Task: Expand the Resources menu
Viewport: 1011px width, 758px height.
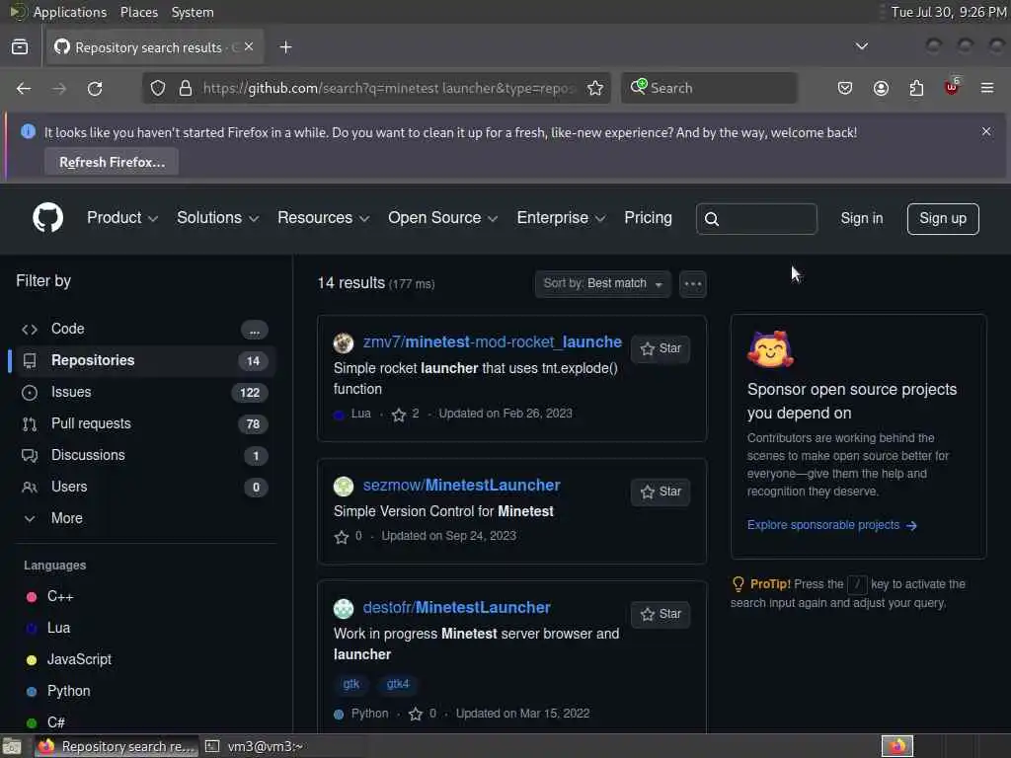Action: pos(323,218)
